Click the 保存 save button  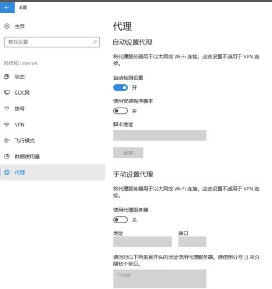coord(128,153)
